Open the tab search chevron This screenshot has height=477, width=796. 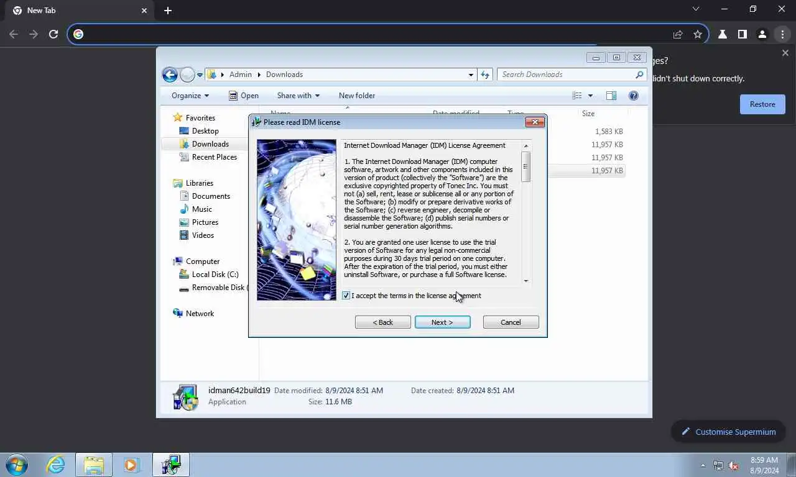pos(696,9)
